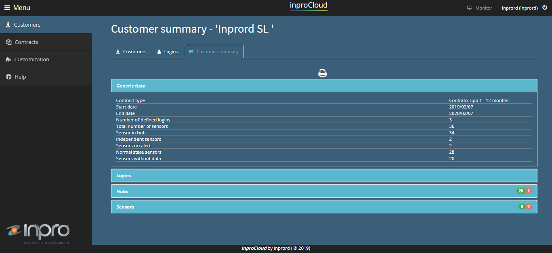
Task: Click the red 2 badge on Hubs
Action: point(529,191)
